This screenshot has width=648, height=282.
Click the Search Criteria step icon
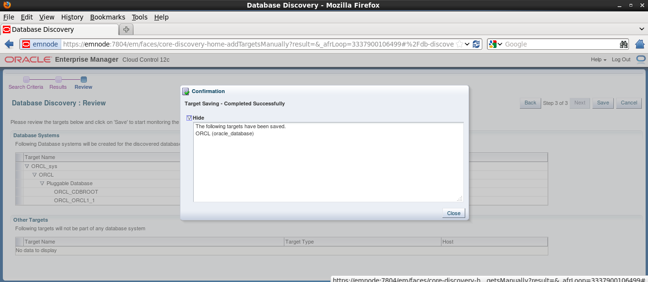point(26,79)
